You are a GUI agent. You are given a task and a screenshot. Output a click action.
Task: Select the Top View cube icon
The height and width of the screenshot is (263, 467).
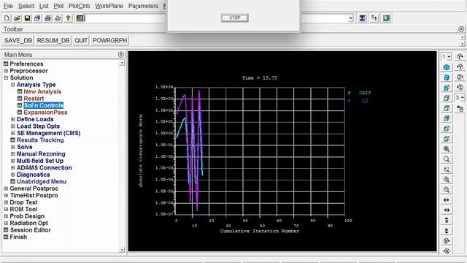pos(446,108)
